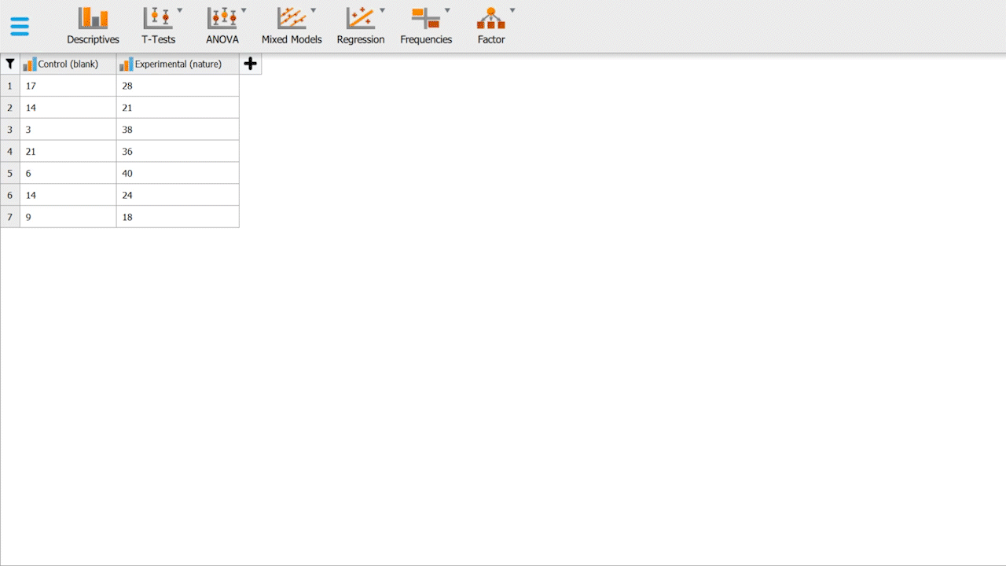This screenshot has width=1006, height=566.
Task: Select the Control (blank) column header label
Action: pyautogui.click(x=68, y=64)
